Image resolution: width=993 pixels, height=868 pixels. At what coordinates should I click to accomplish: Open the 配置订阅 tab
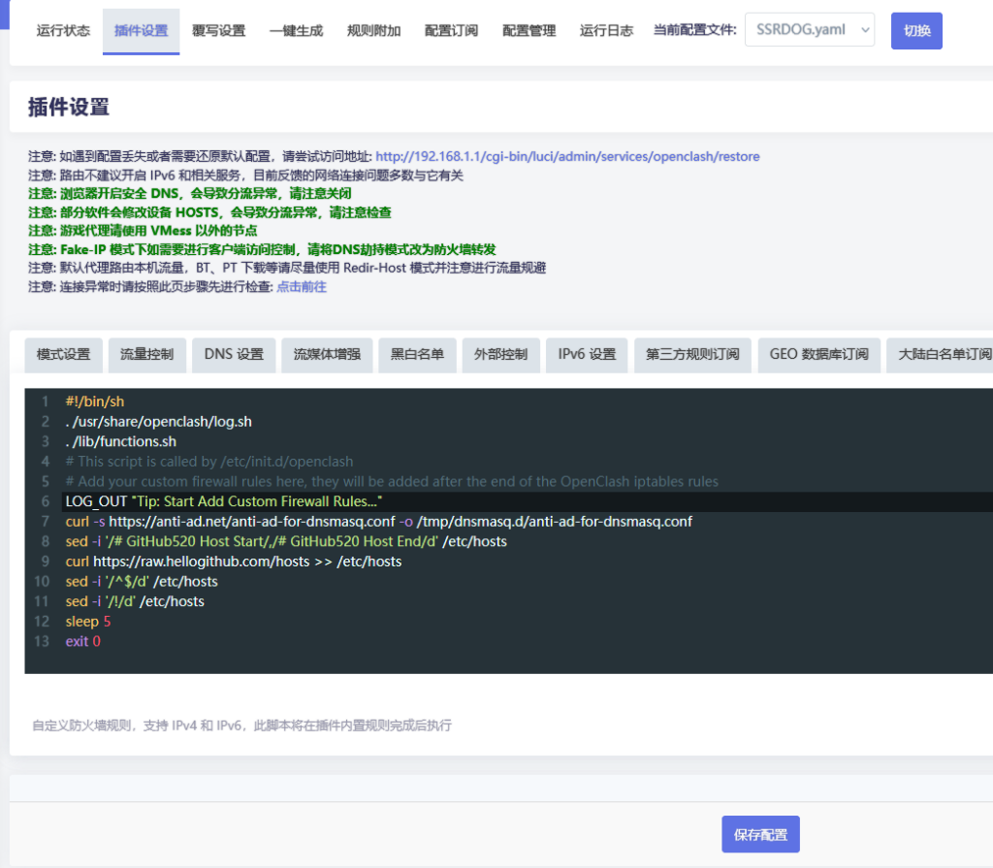(451, 31)
